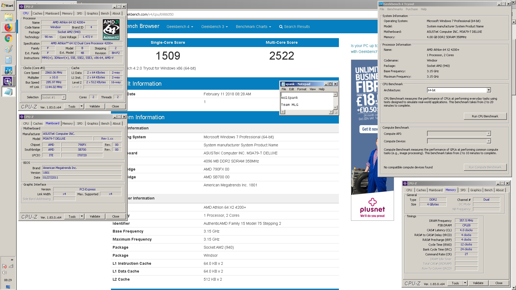Expand the Geekbench 3 nav dropdown
The width and height of the screenshot is (516, 290).
pyautogui.click(x=214, y=27)
